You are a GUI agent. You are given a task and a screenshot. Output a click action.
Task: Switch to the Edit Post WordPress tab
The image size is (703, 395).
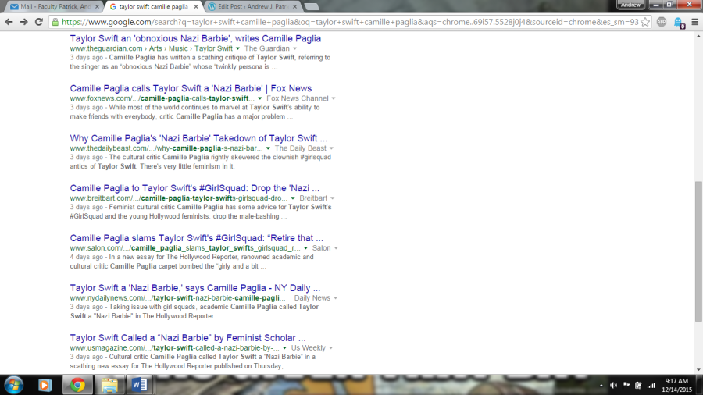[250, 6]
